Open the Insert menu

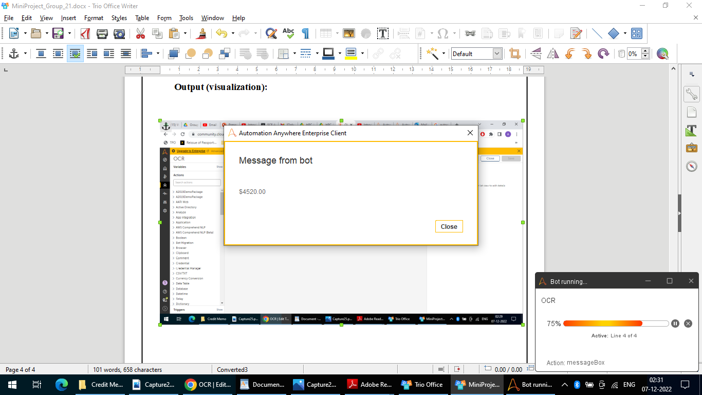68,18
